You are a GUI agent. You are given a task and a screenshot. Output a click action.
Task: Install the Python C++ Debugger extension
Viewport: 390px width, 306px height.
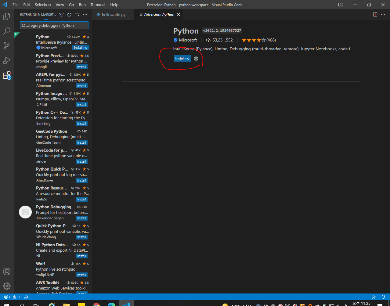point(82,124)
